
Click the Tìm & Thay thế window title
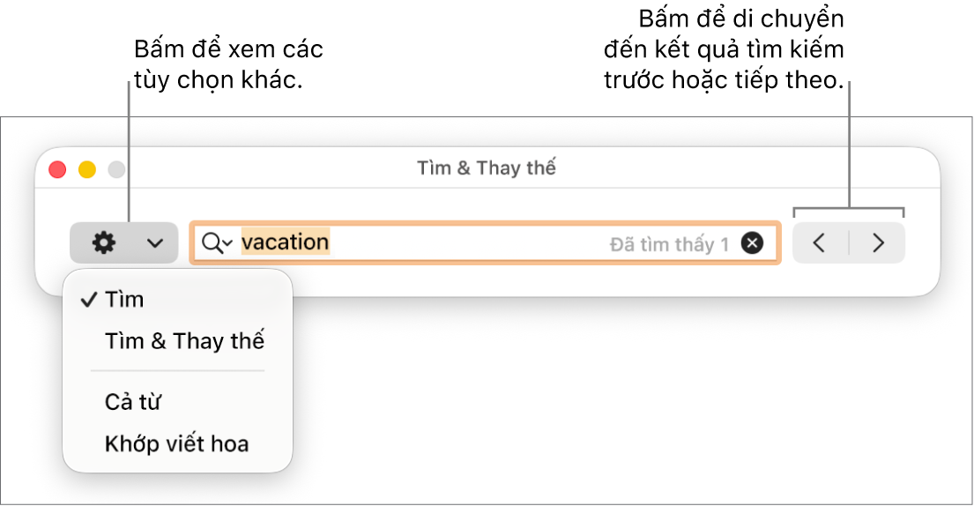tap(487, 168)
